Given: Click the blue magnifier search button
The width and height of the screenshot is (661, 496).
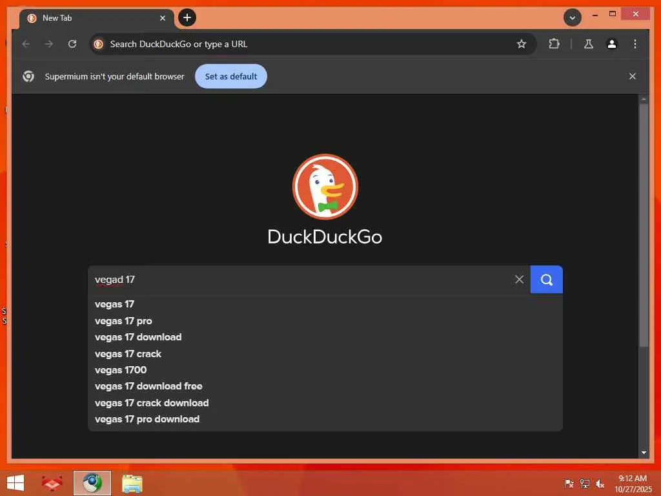Looking at the screenshot, I should point(546,280).
